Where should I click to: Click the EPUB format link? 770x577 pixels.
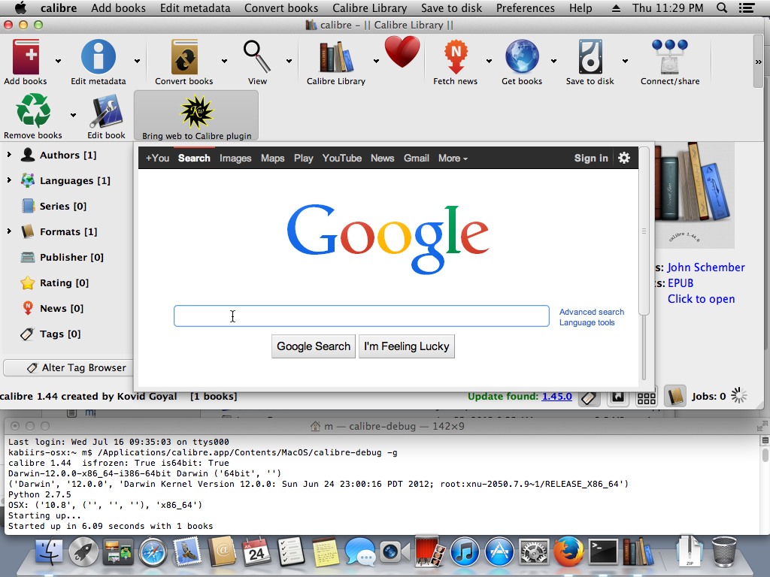[x=681, y=283]
